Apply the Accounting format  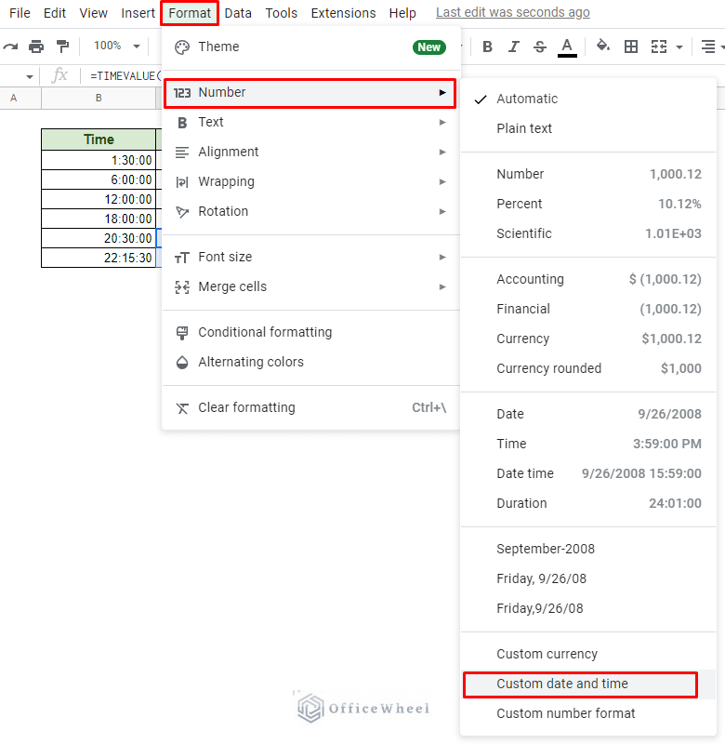(x=588, y=279)
